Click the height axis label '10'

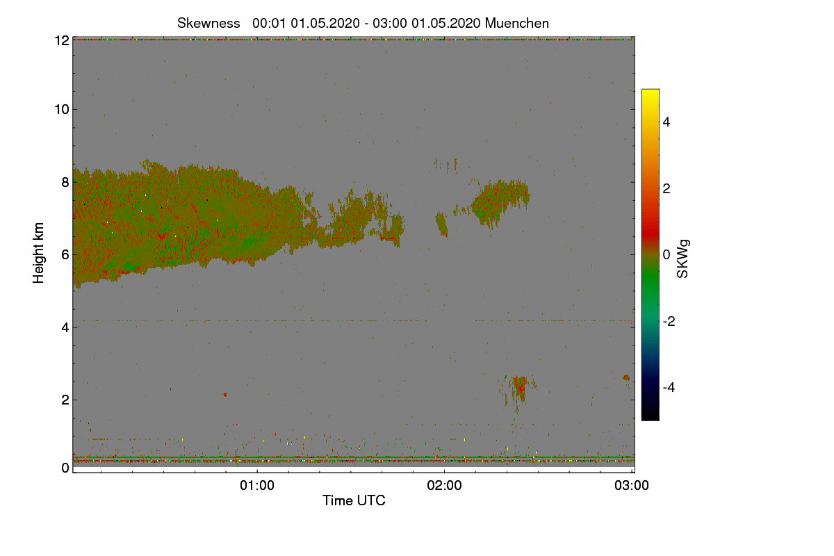pos(61,109)
